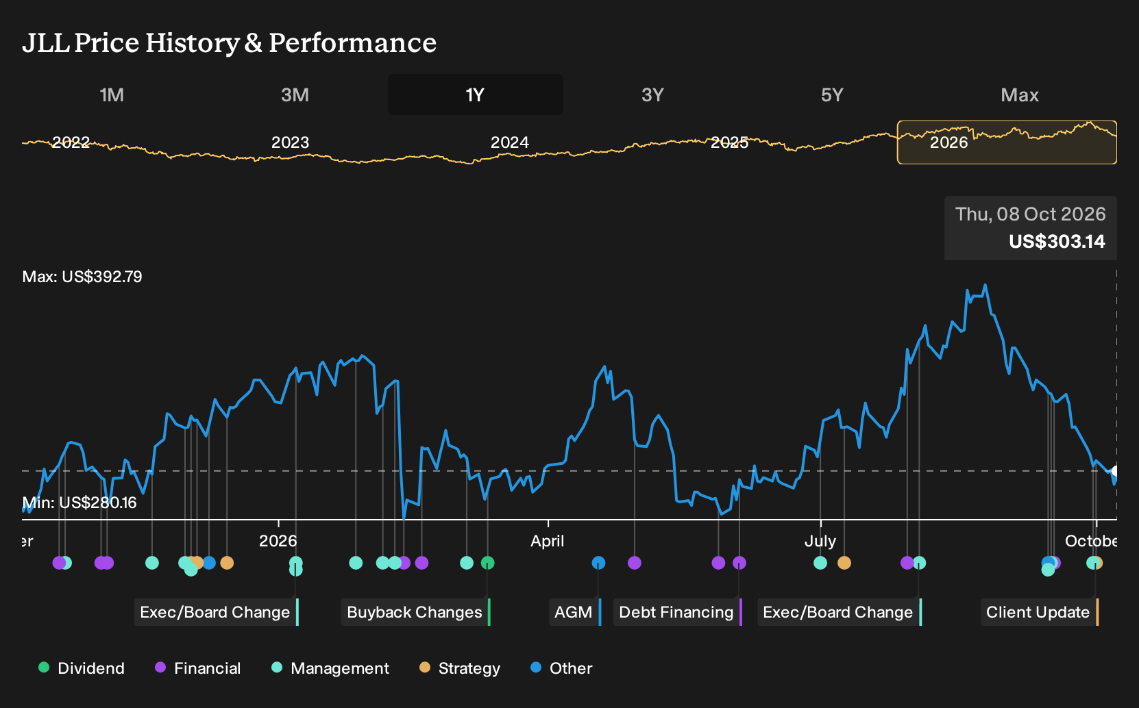
Task: Click the JLL Price History & Performance title
Action: point(230,42)
